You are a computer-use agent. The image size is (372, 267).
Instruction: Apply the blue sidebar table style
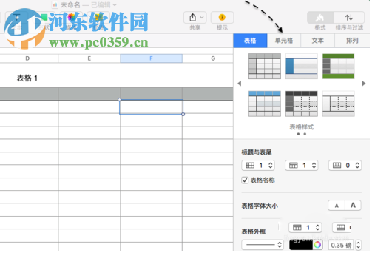[x=302, y=66]
